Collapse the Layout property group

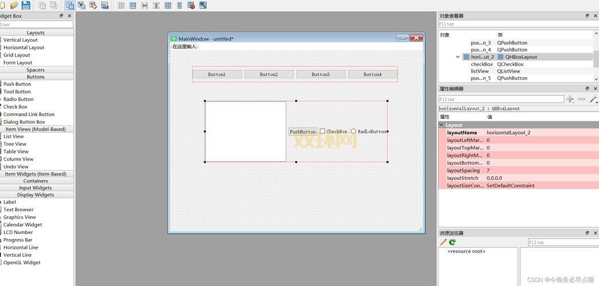[x=441, y=125]
